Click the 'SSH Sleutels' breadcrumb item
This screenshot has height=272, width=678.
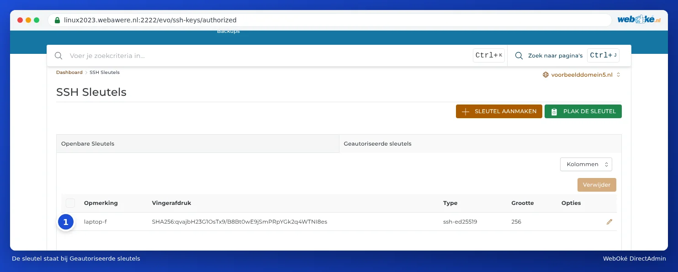[x=105, y=73]
